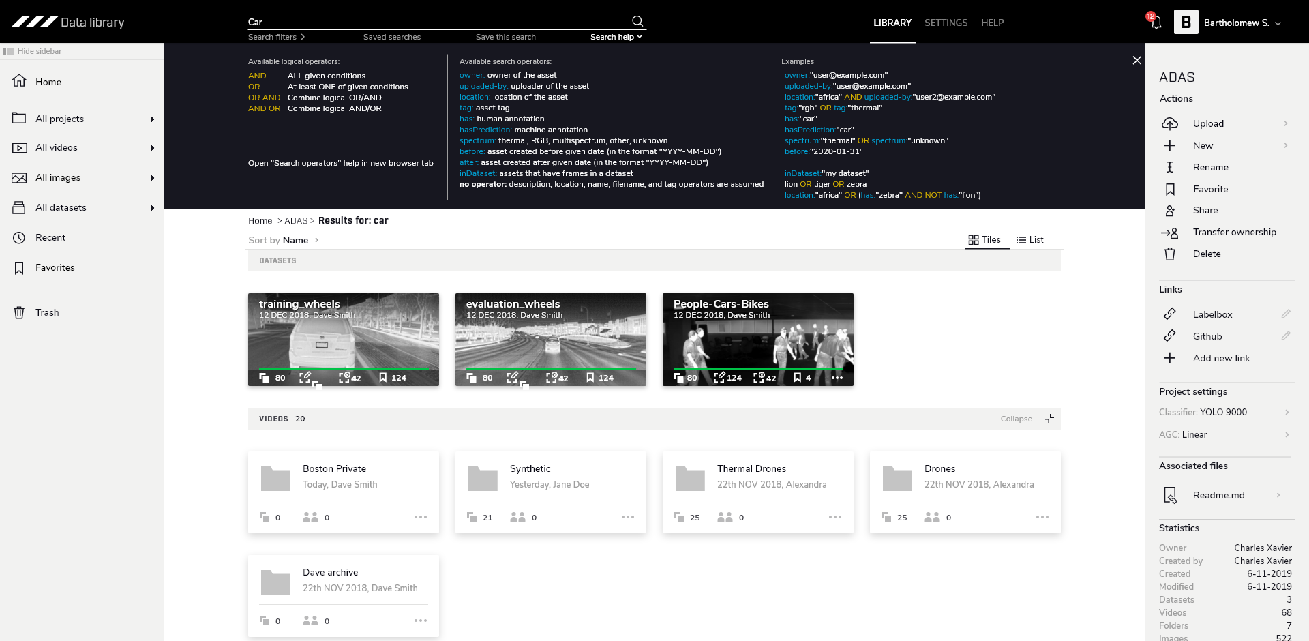Viewport: 1309px width, 641px height.
Task: Click the Upload cloud icon
Action: pos(1170,123)
